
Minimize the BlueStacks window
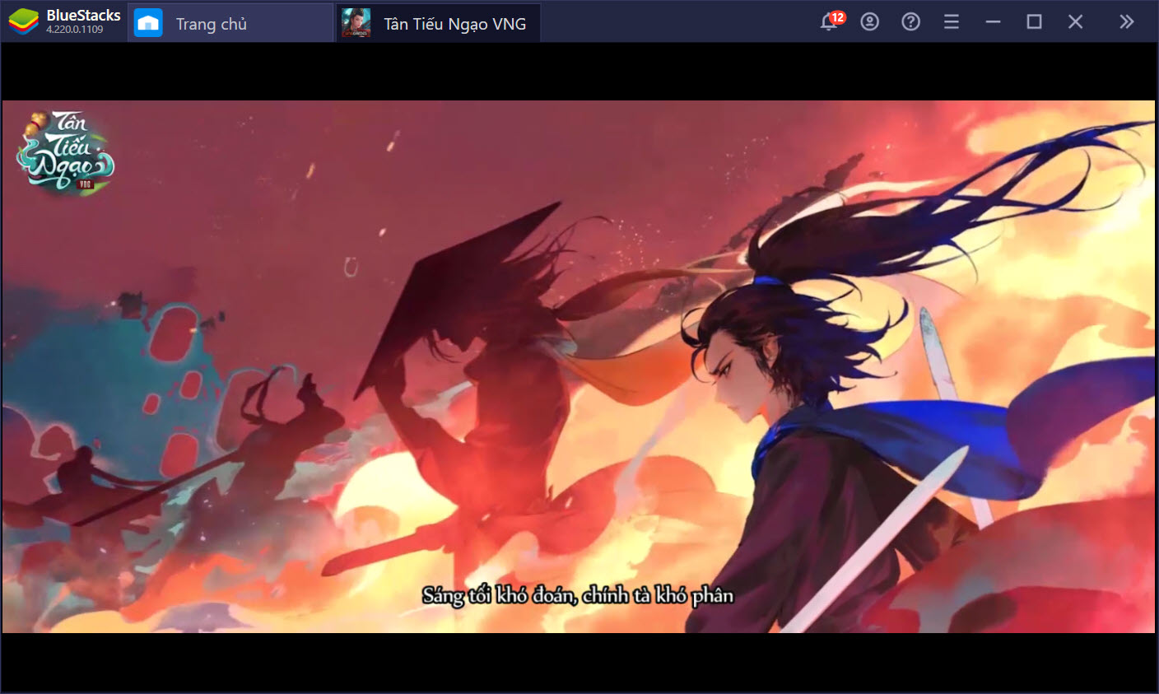coord(994,22)
